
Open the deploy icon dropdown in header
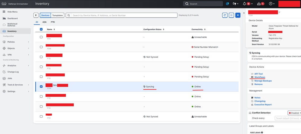(x=236, y=4)
